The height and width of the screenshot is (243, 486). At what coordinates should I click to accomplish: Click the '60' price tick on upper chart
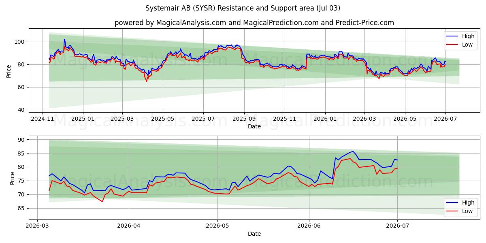[x=22, y=87]
